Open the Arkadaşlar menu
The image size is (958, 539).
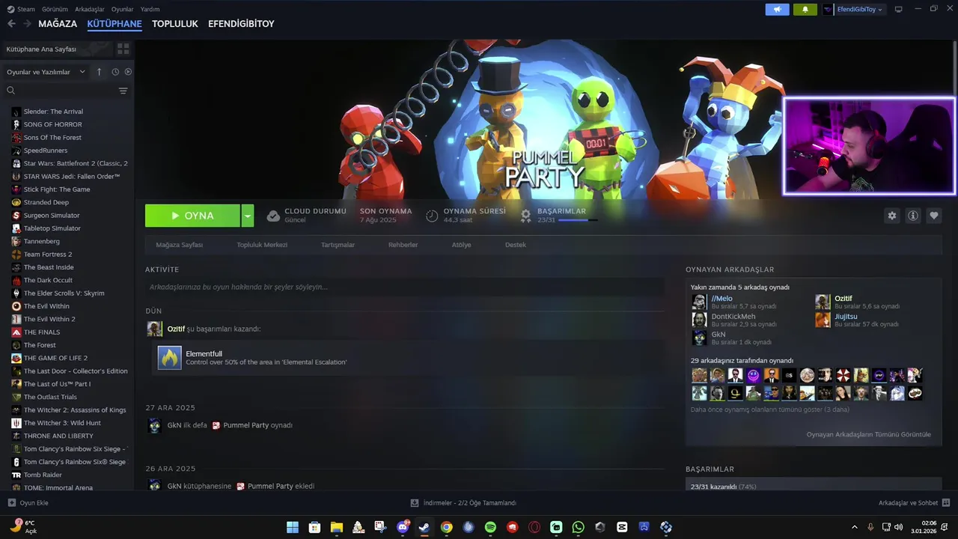pyautogui.click(x=90, y=9)
